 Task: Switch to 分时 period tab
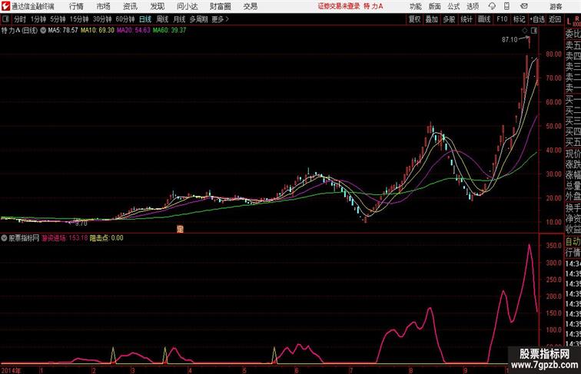coord(20,19)
